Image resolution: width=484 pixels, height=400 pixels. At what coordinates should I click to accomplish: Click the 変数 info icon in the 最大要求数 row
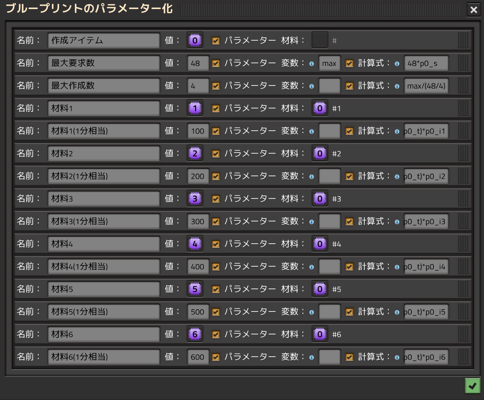point(312,64)
